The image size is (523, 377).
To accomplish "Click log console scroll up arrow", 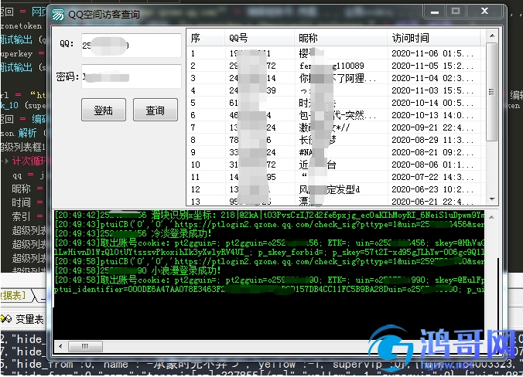I will tap(491, 217).
